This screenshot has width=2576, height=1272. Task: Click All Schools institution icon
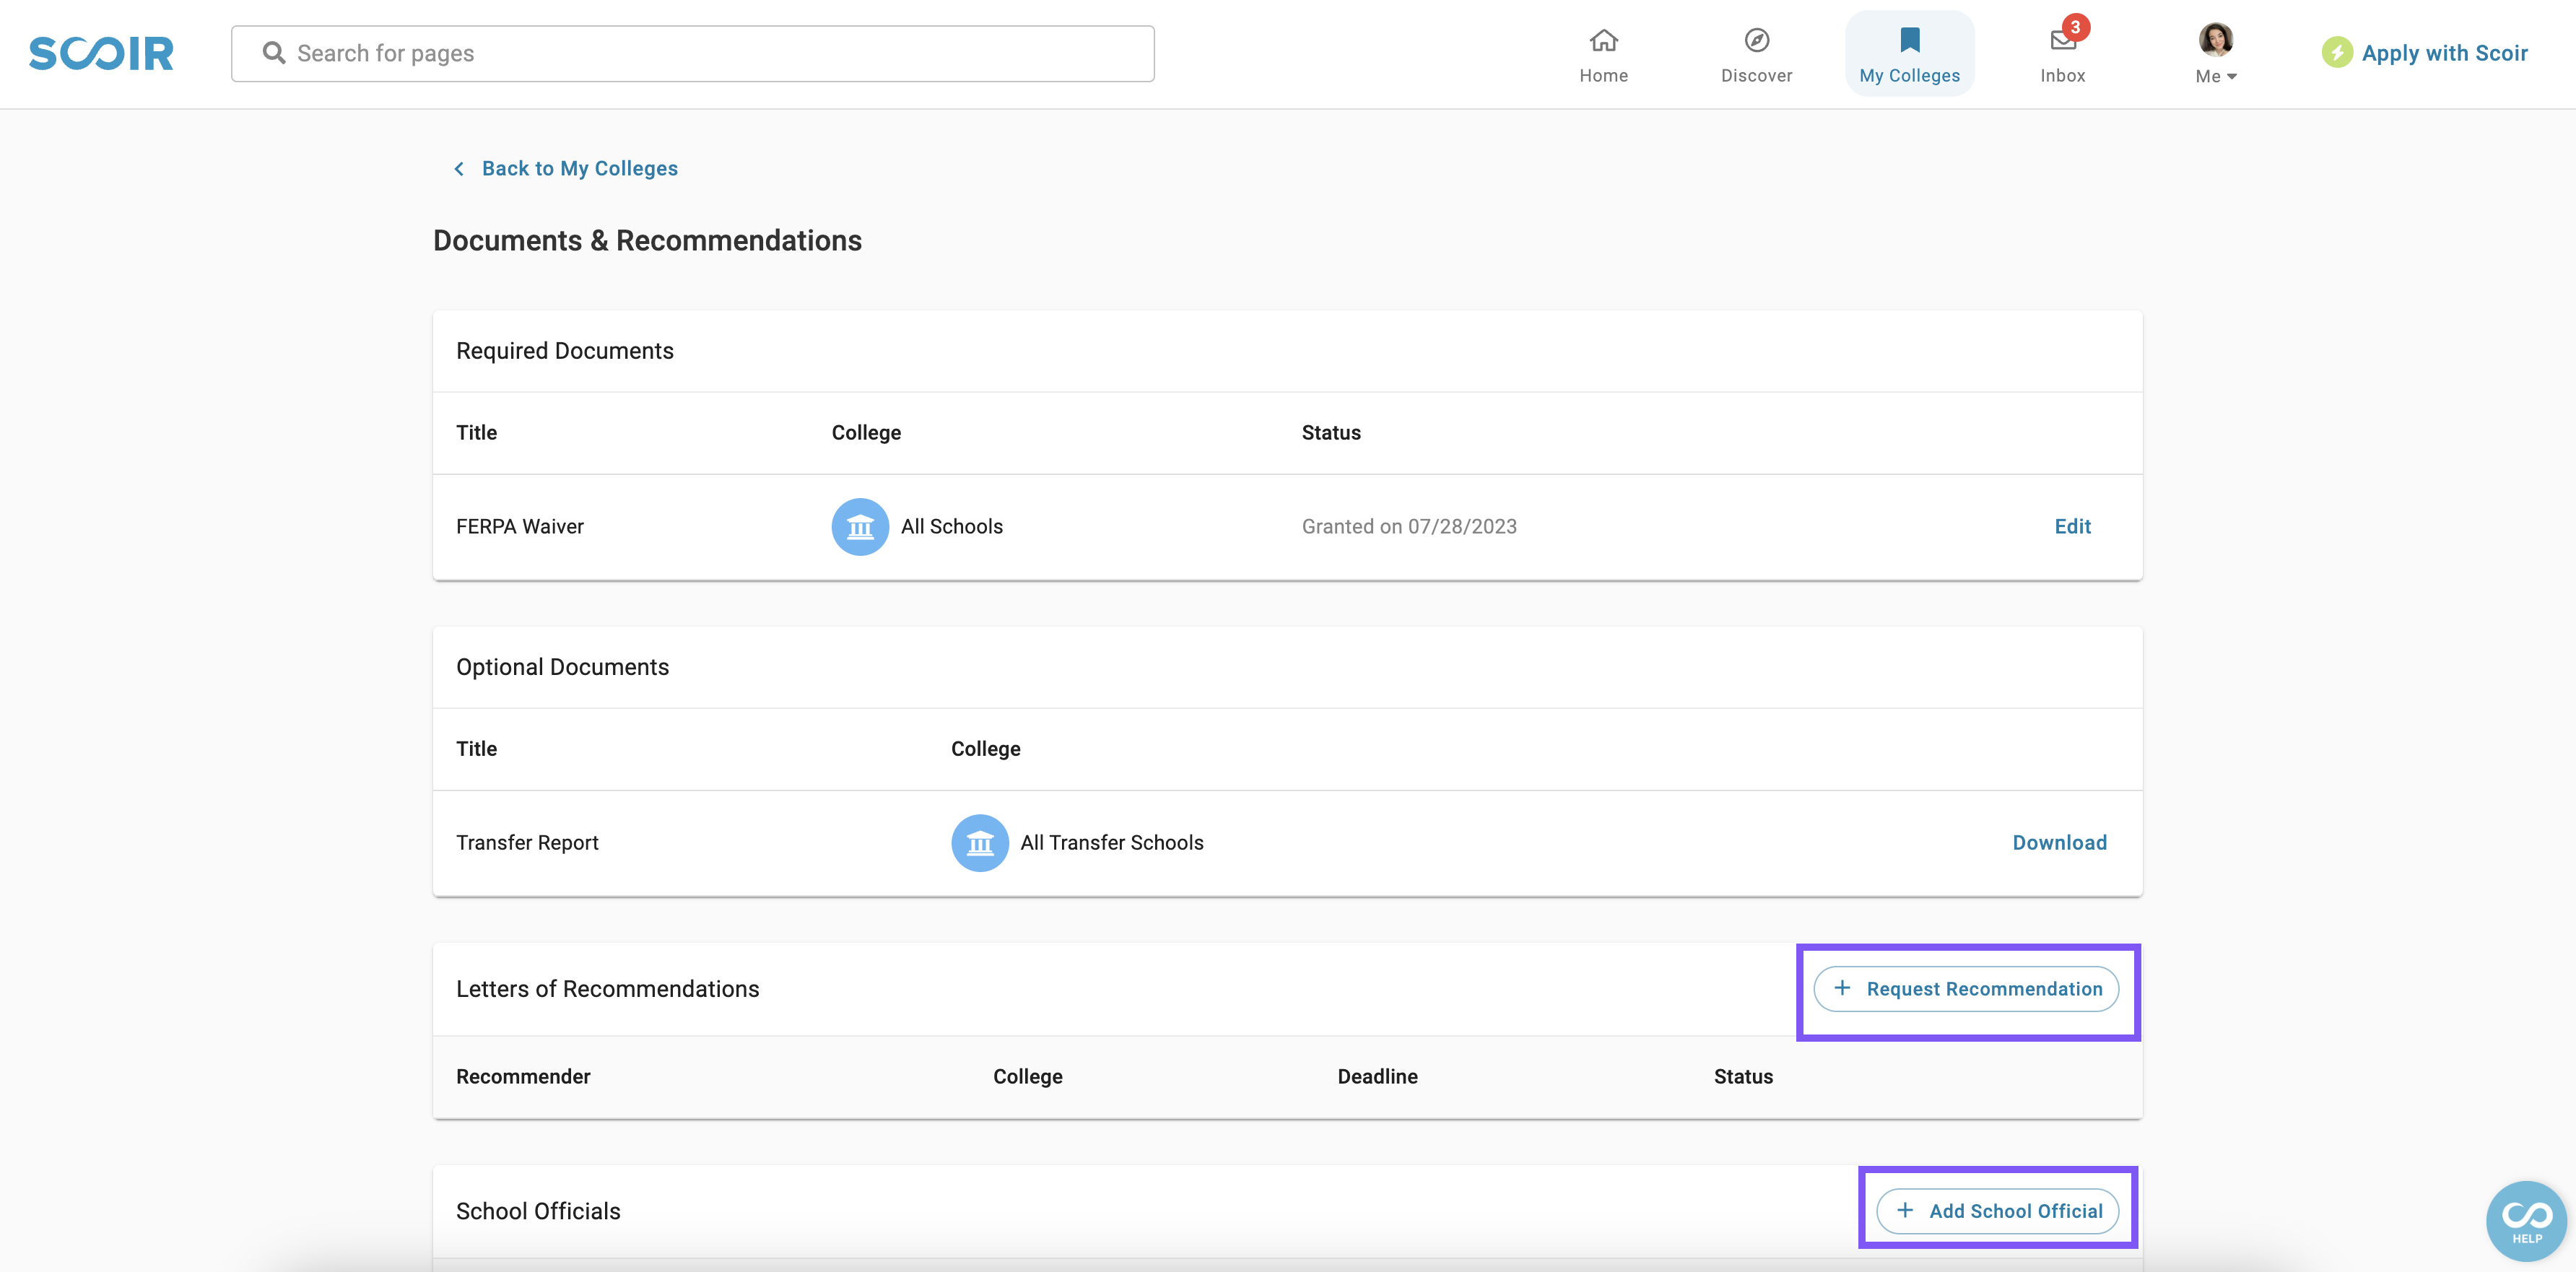tap(860, 527)
